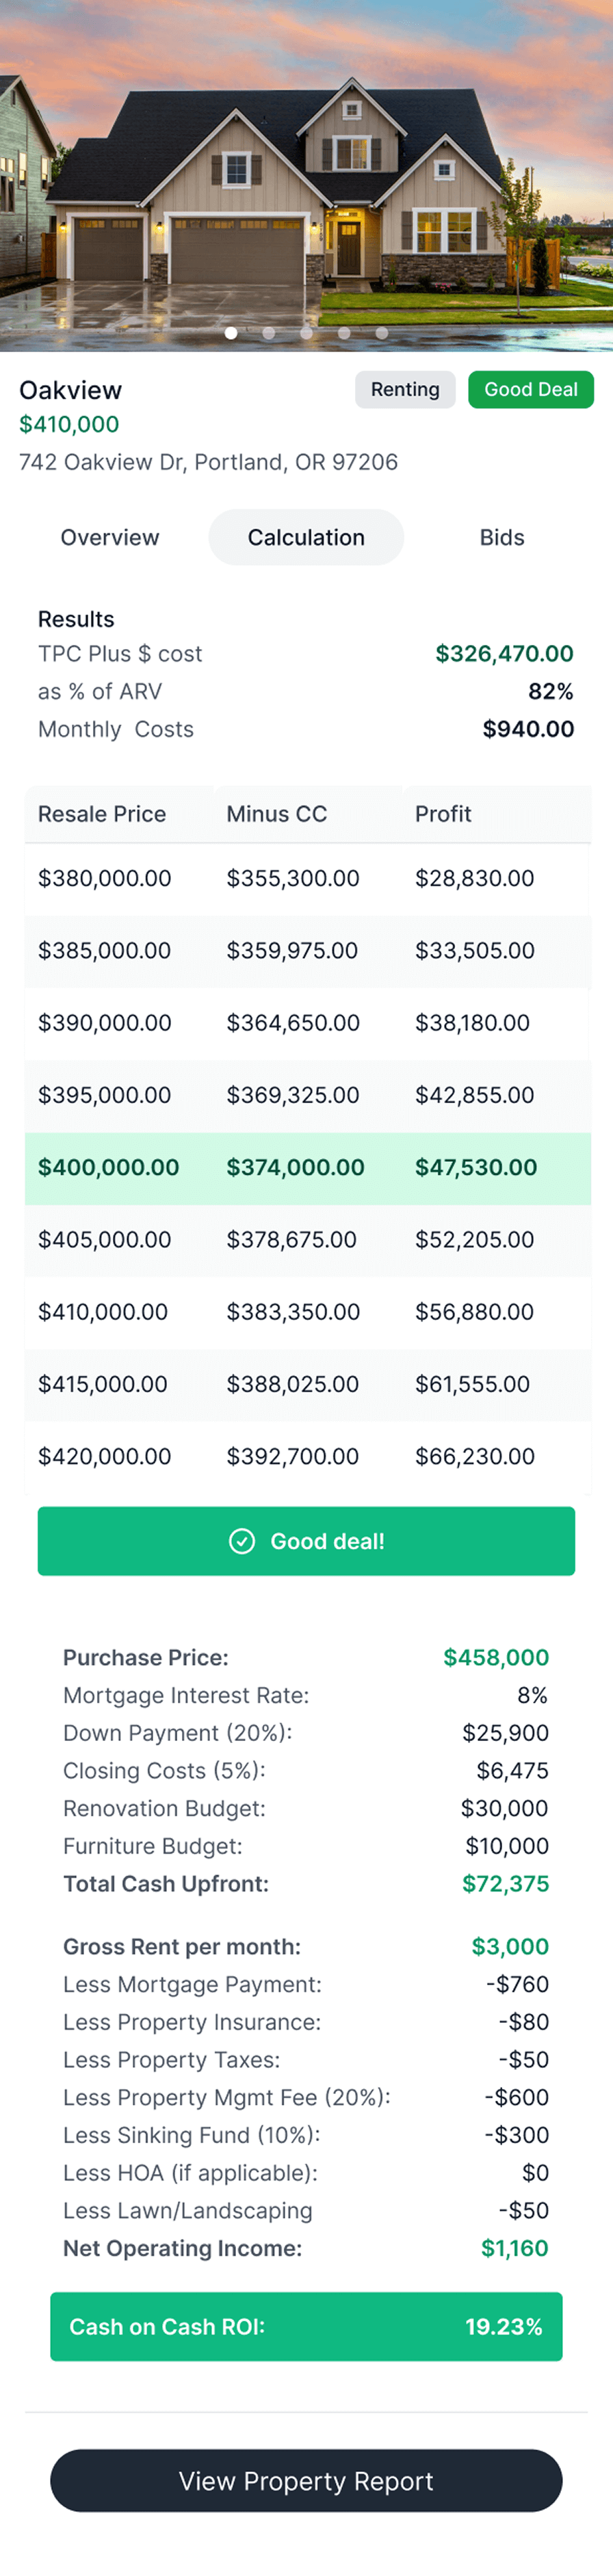
Task: Sort by the Profit column header
Action: pyautogui.click(x=443, y=814)
